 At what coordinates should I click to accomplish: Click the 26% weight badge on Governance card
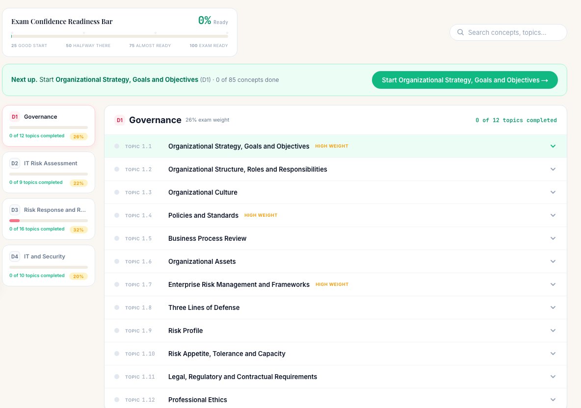(79, 137)
